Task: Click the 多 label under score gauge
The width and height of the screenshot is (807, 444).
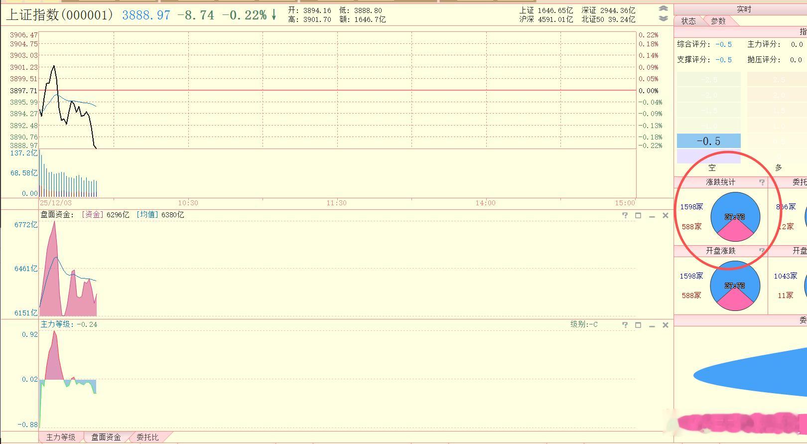Action: click(779, 168)
